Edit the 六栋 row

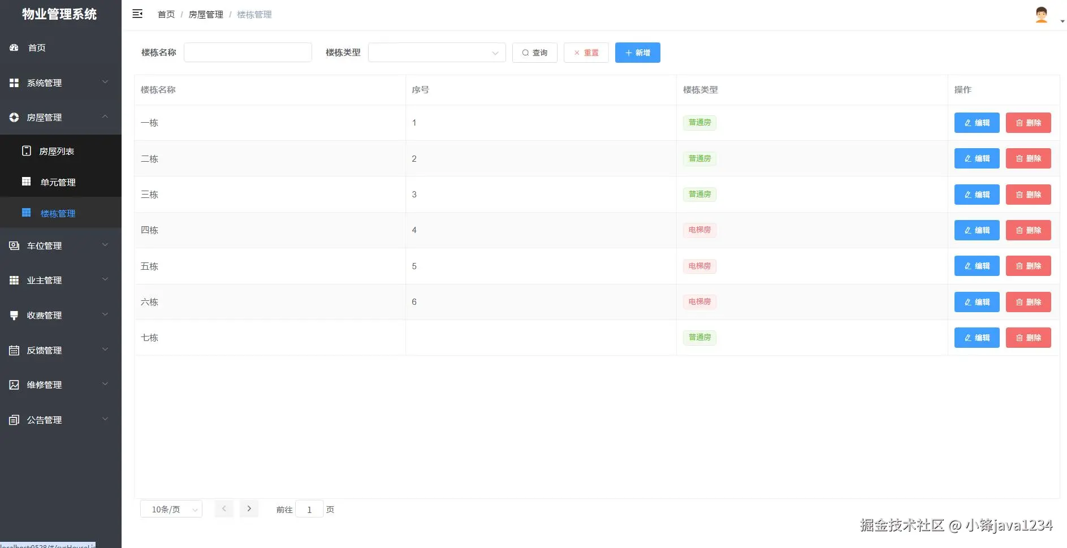(x=977, y=302)
